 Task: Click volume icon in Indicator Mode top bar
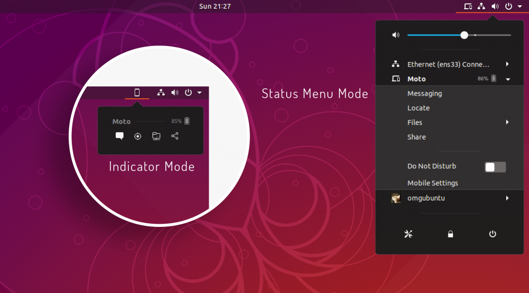coord(175,92)
